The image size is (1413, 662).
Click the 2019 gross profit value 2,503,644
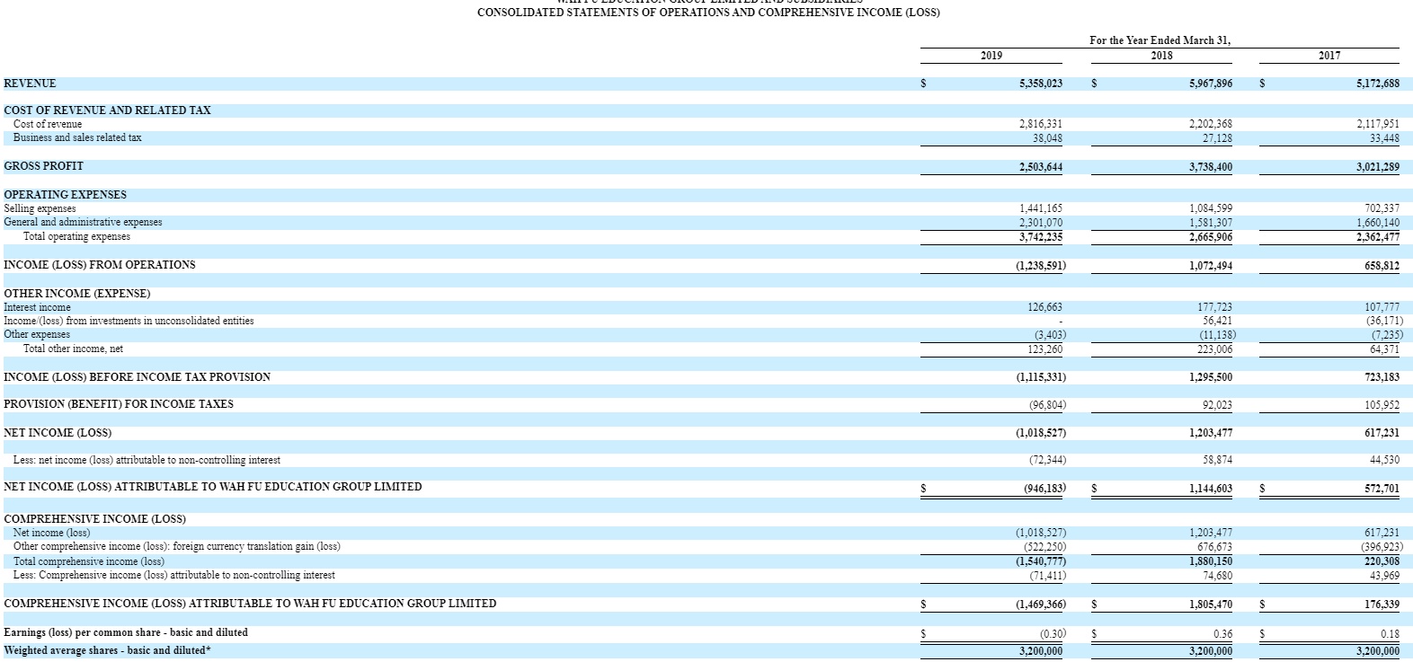click(1041, 167)
